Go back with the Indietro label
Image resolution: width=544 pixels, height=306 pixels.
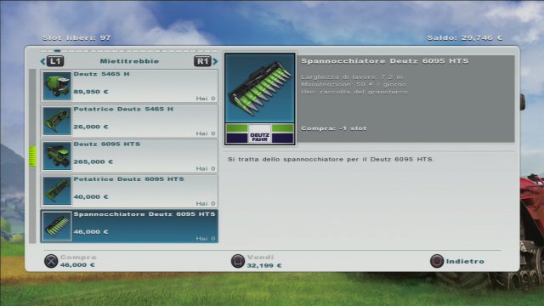465,261
